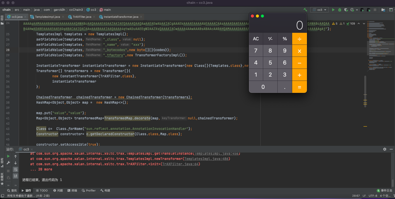Open the project structure folder icon
This screenshot has width=395, height=199.
(x=383, y=10)
